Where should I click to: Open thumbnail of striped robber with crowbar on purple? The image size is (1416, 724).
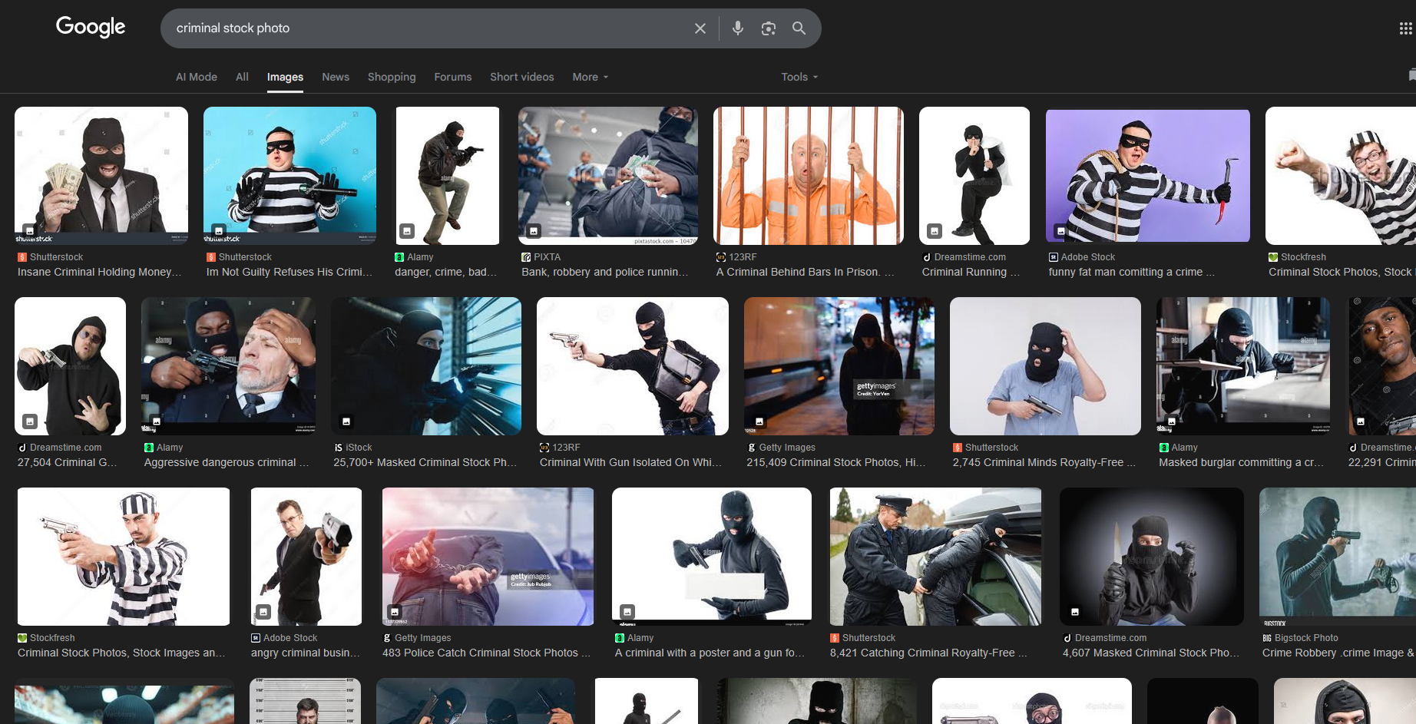pyautogui.click(x=1148, y=176)
